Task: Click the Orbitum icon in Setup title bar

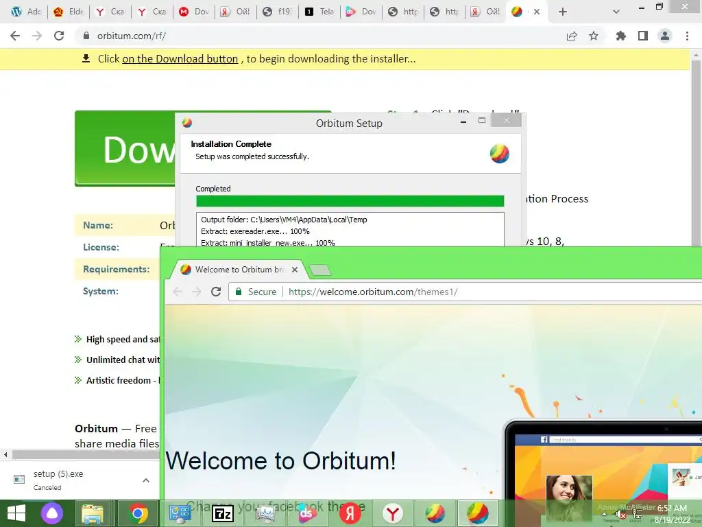Action: (187, 123)
